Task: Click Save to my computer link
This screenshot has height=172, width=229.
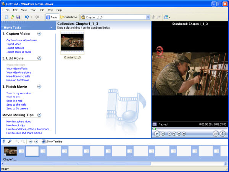Action: (19, 93)
